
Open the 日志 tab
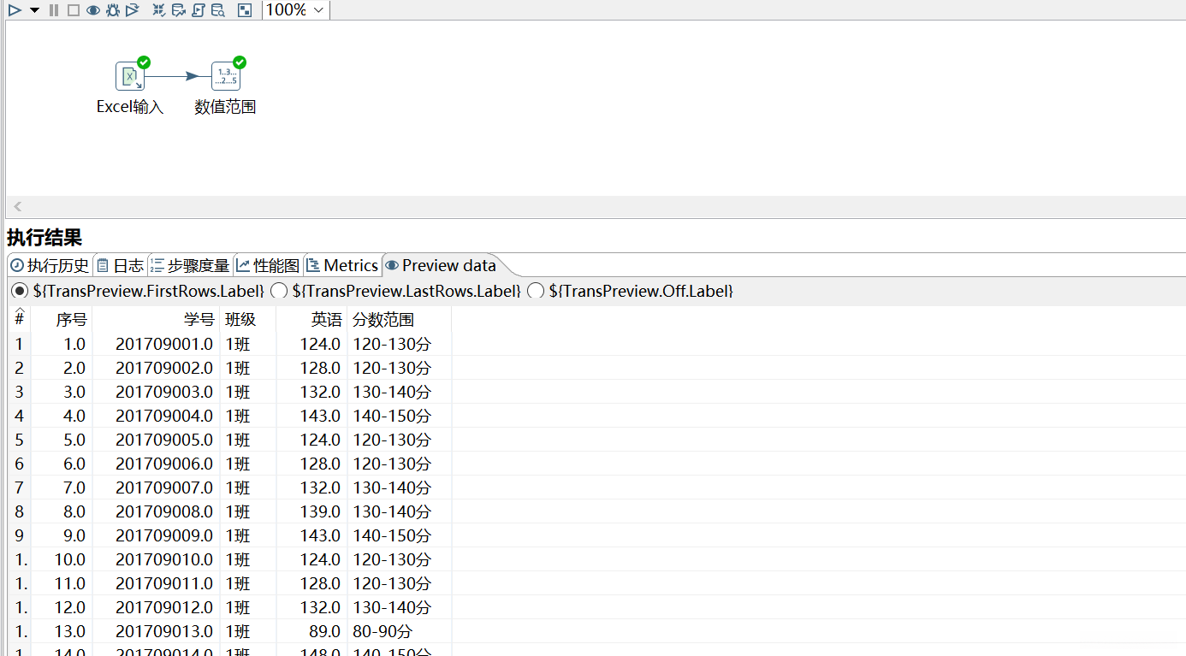tap(121, 265)
